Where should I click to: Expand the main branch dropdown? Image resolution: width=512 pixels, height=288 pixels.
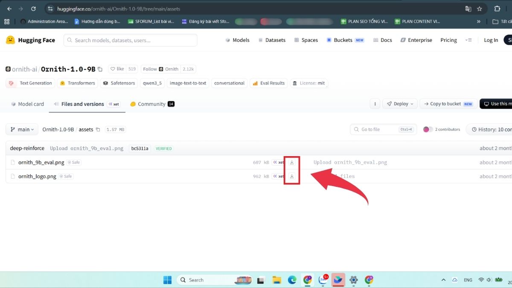pyautogui.click(x=22, y=129)
